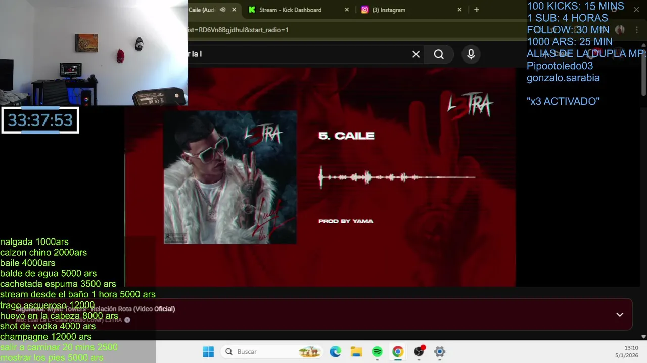The width and height of the screenshot is (647, 363).
Task: Expand the Siguiente up-next panel chevron
Action: pyautogui.click(x=620, y=315)
